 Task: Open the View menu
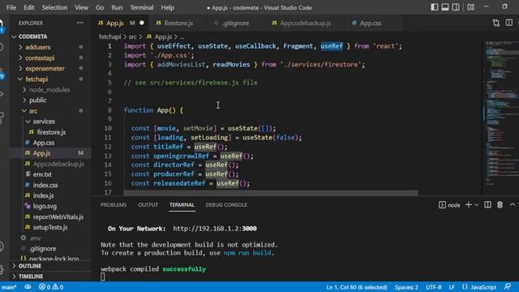coord(81,7)
